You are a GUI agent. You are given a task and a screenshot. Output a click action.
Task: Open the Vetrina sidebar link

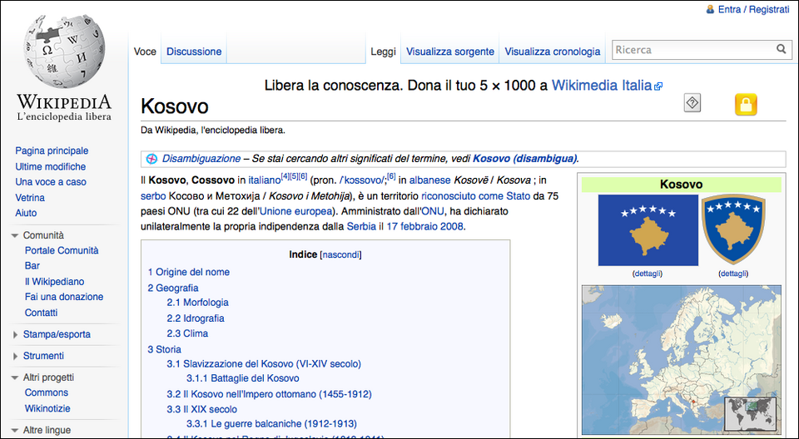[30, 198]
